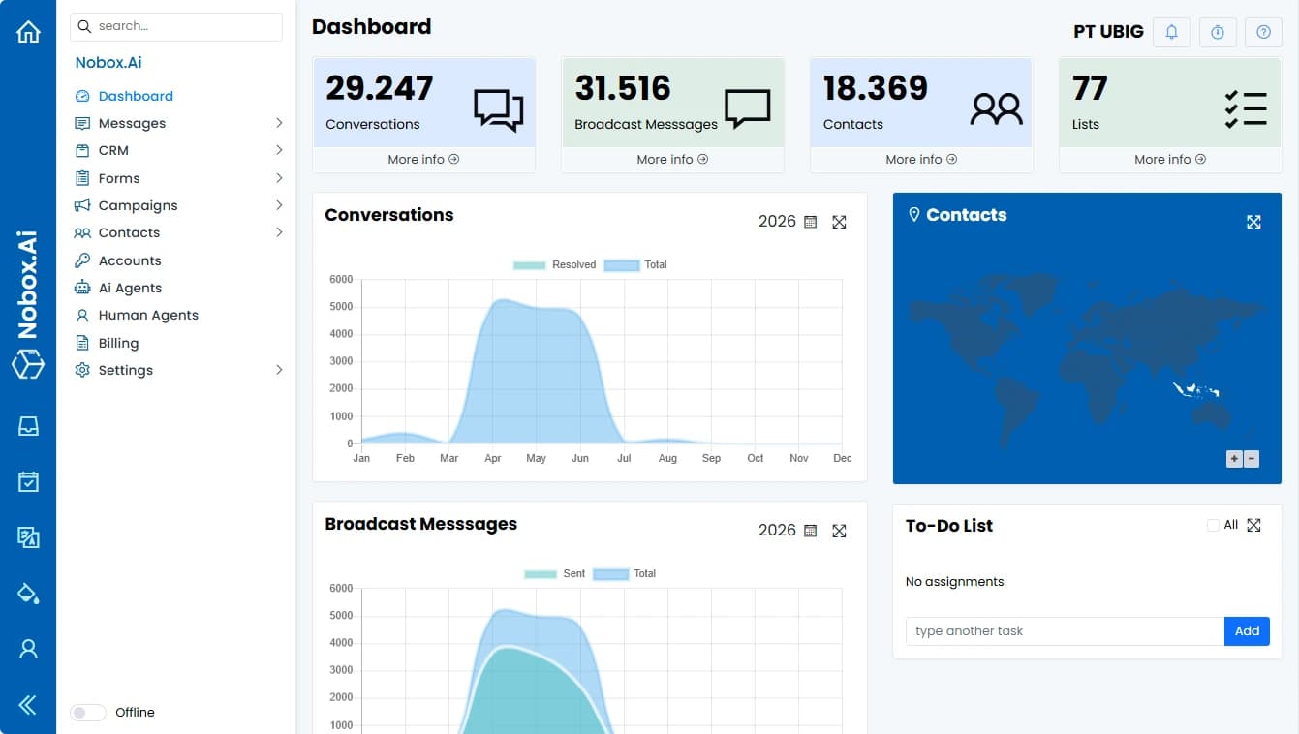Zoom in on the Contacts map

tap(1234, 459)
